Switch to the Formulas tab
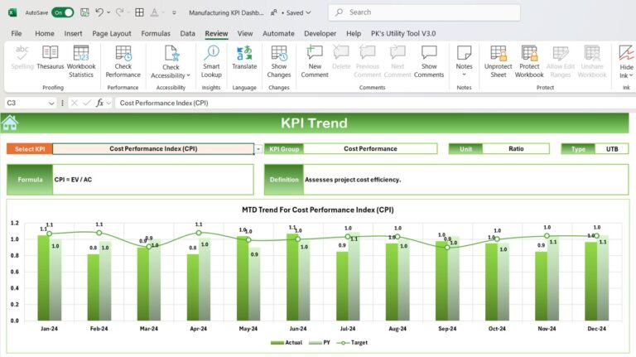The image size is (636, 357). [x=156, y=34]
